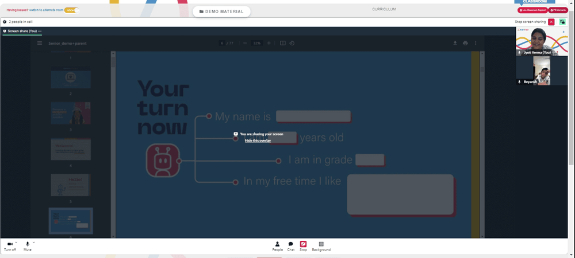575x258 pixels.
Task: Select page 5 Hello thumbnail
Action: [70, 185]
